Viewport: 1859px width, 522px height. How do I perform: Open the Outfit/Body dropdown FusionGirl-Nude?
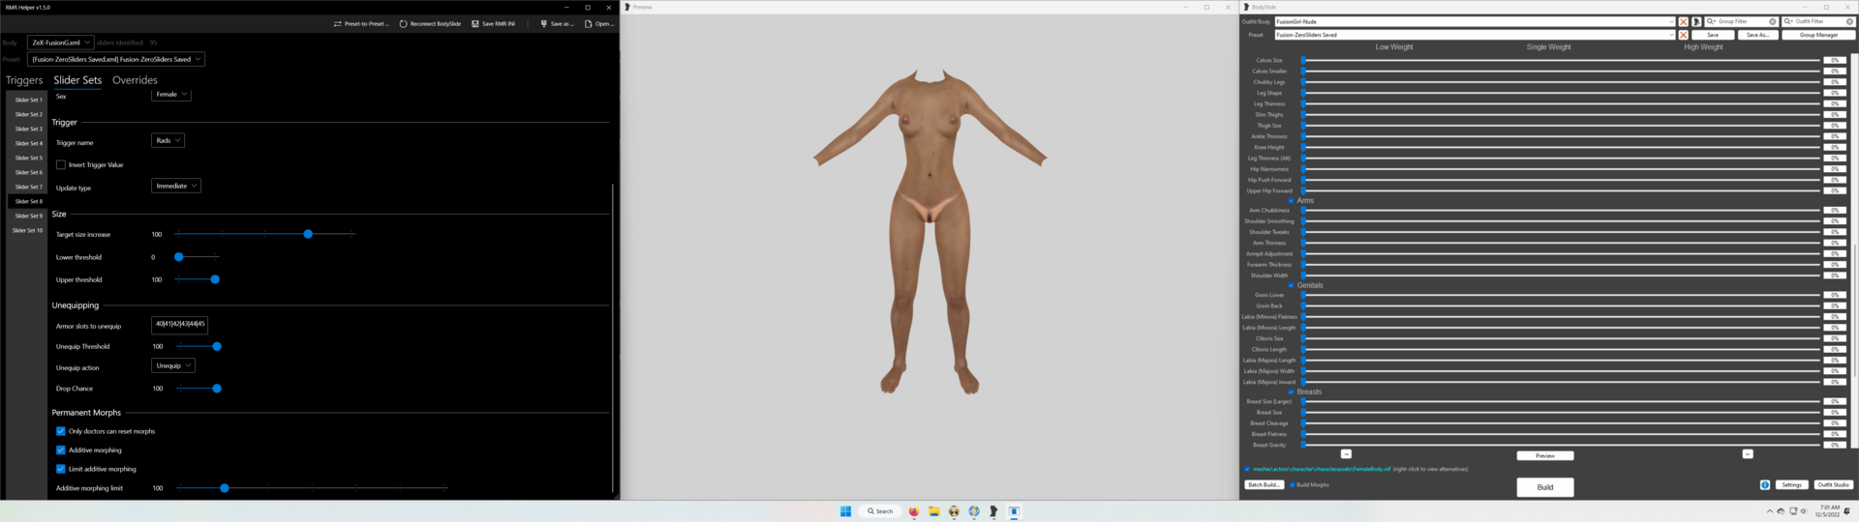(x=1475, y=21)
